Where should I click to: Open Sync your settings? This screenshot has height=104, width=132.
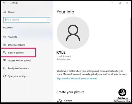click(x=17, y=76)
